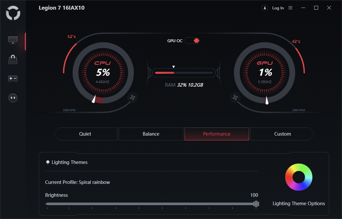The height and width of the screenshot is (219, 342).
Task: Click the GPU fan icon
Action: click(235, 98)
